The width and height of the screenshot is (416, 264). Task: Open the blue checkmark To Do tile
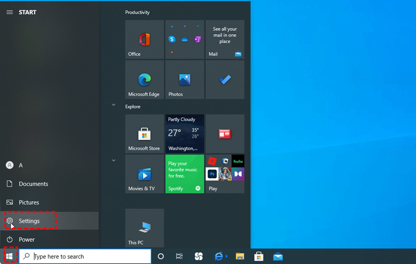pos(225,80)
